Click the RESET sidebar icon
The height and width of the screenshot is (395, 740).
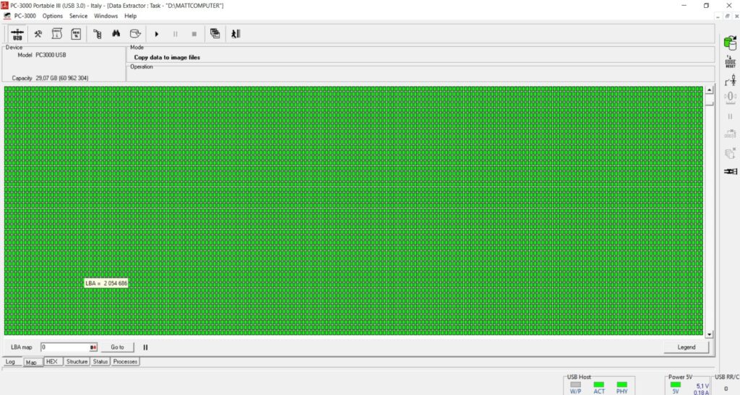click(731, 62)
